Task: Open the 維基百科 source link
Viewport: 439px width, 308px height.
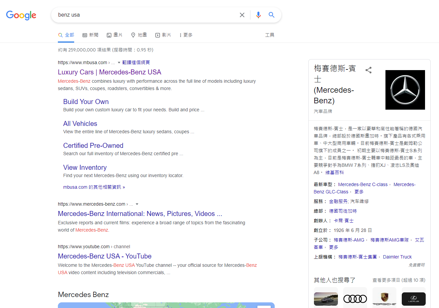Action: (335, 172)
